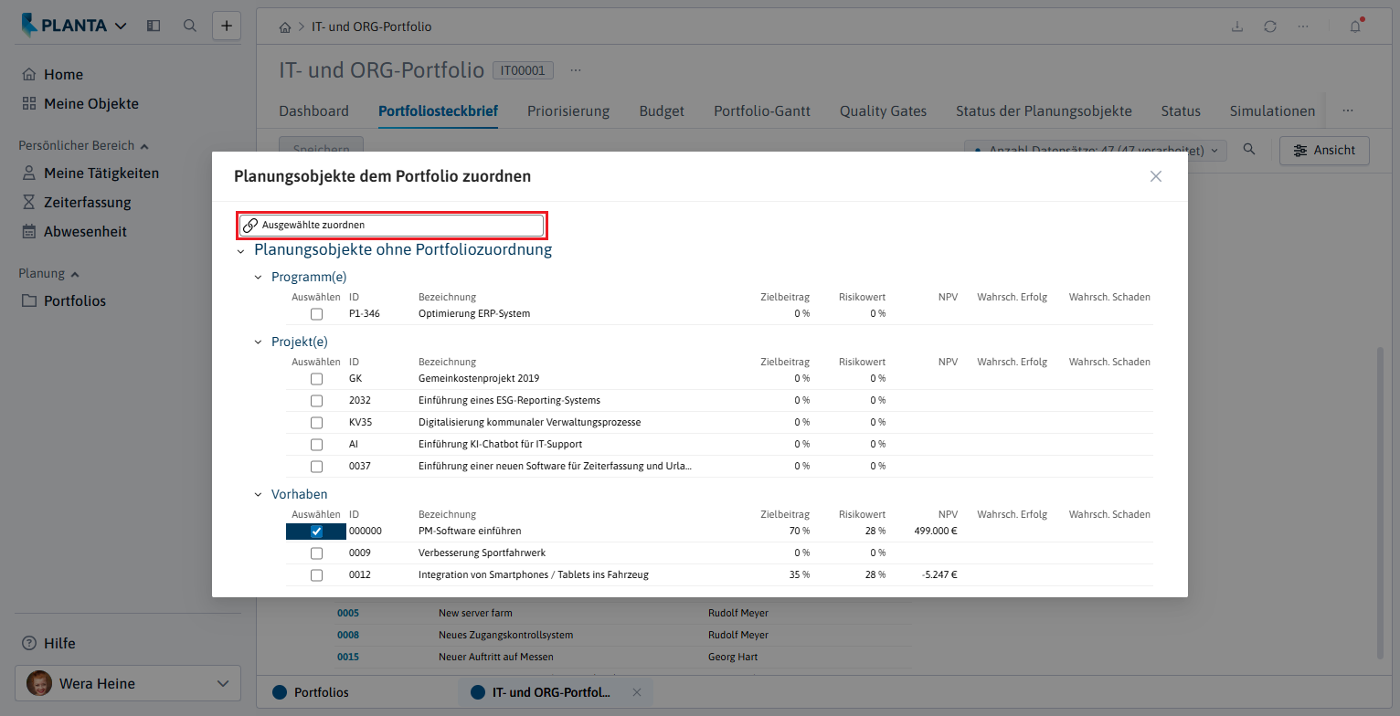
Task: Tick the checkbox for Verbesserung Sportfahrwerk
Action: (316, 553)
